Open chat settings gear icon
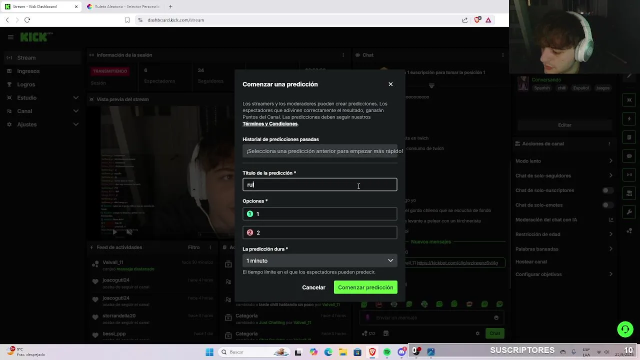Viewport: 640px width, 360px height. tap(477, 333)
